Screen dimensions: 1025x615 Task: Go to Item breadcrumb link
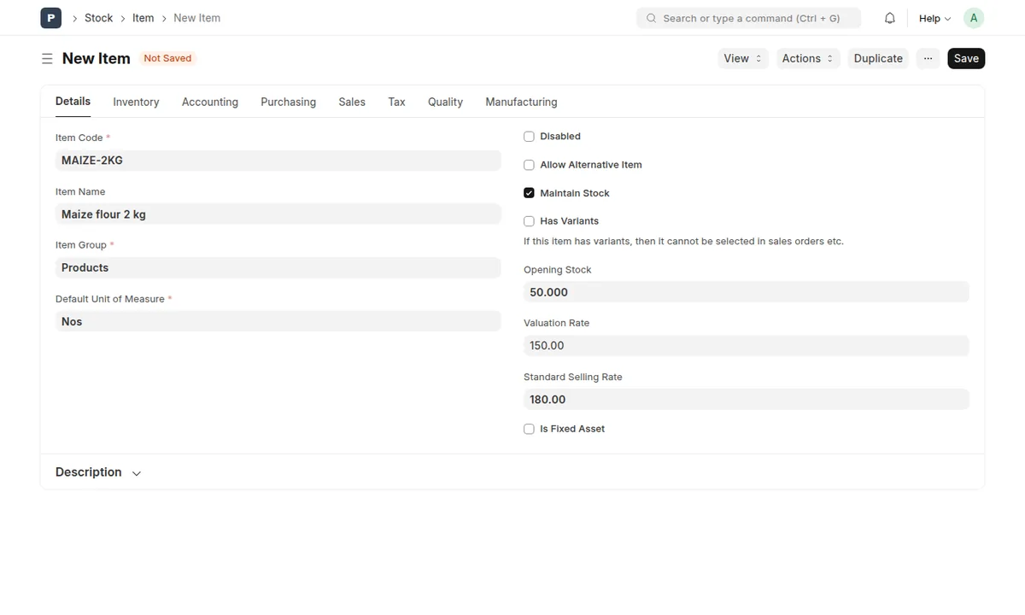[143, 18]
